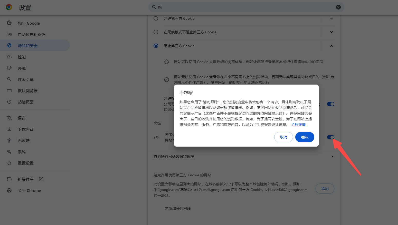Screen dimensions: 398x225
Task: Click the default browser window icon
Action: (x=9, y=90)
